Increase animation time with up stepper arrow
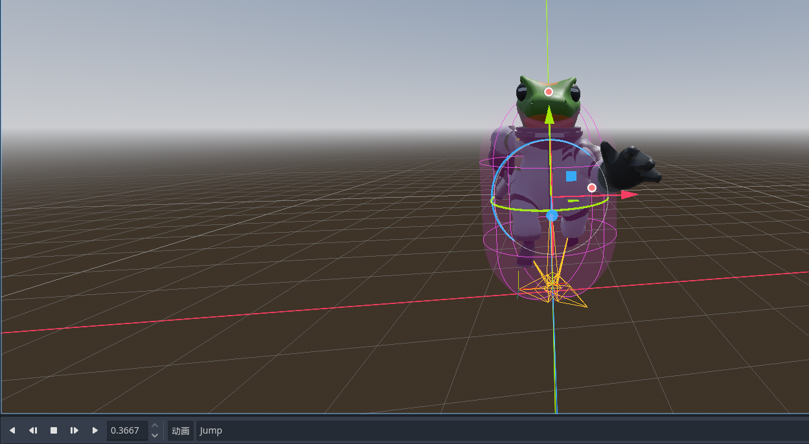Screen dimensions: 809x444 [155, 425]
